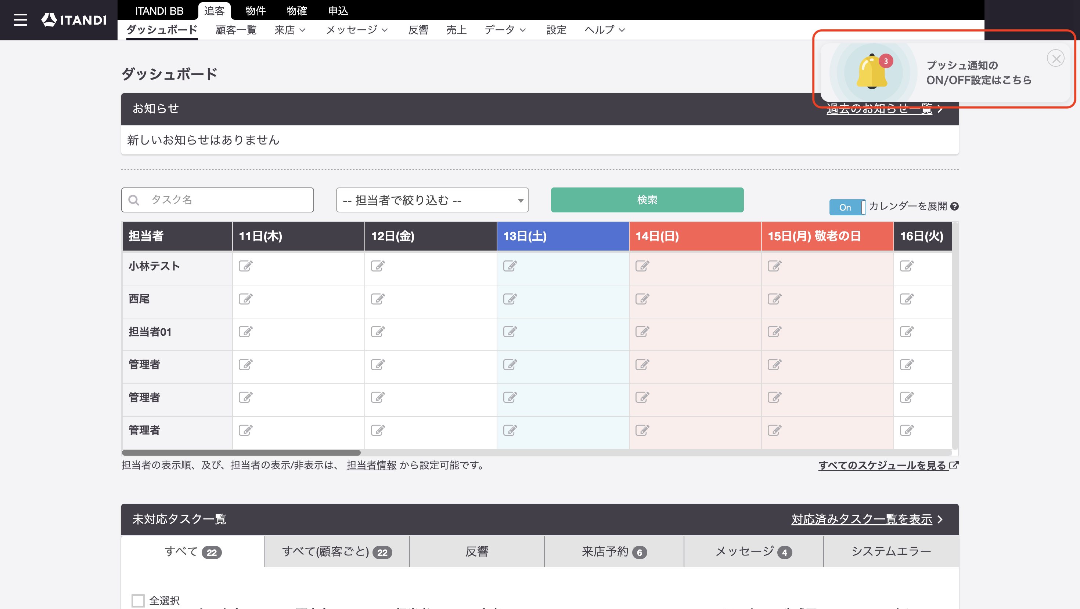
Task: Select the 反響 task tab
Action: 477,552
